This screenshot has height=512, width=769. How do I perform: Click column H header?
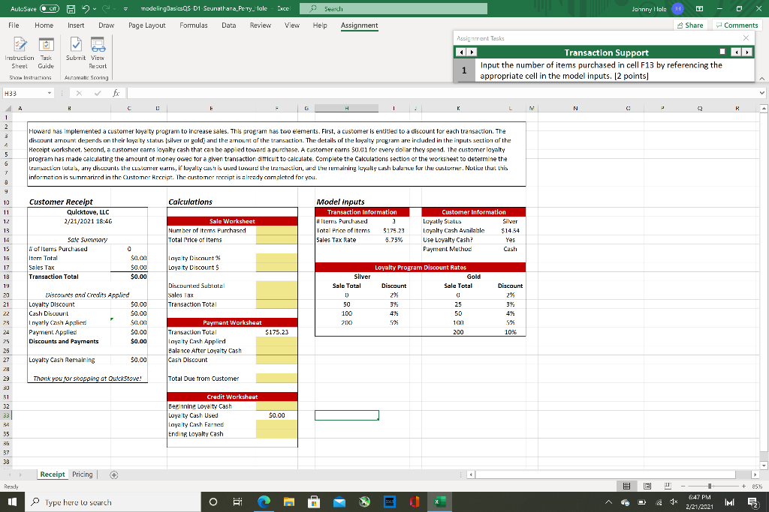pyautogui.click(x=346, y=108)
